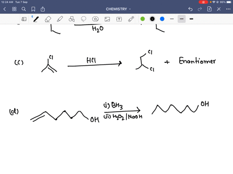Open the Elements sticker tool

95,19
